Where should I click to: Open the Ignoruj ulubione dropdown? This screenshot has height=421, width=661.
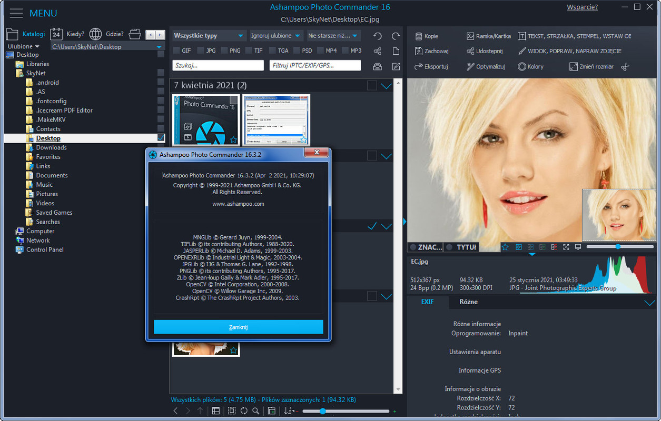[277, 36]
